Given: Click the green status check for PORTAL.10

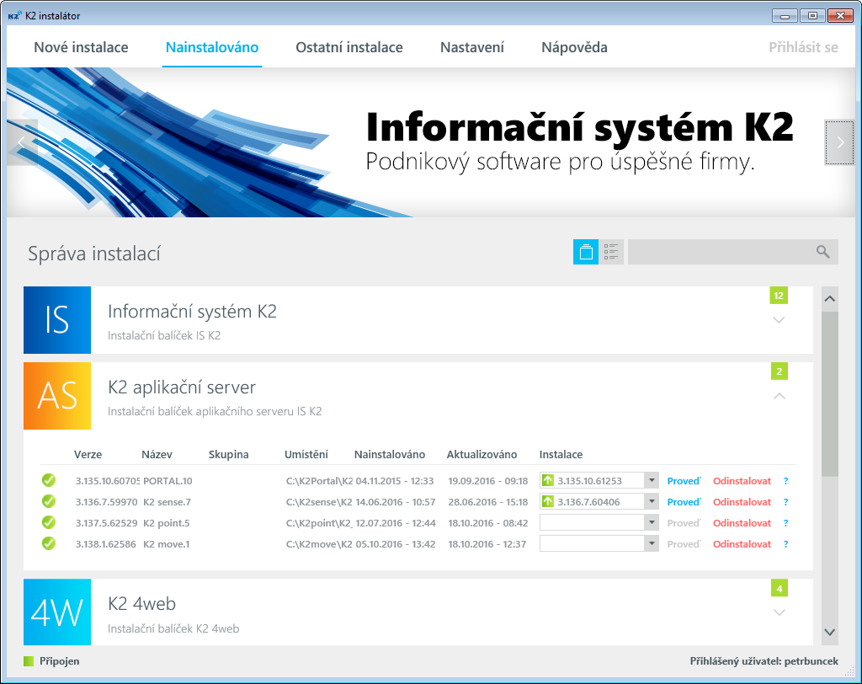Looking at the screenshot, I should tap(49, 480).
